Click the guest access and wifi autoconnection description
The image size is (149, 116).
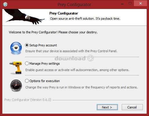[77, 70]
